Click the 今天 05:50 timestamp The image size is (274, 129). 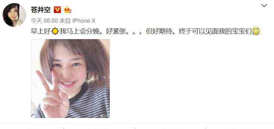[44, 21]
